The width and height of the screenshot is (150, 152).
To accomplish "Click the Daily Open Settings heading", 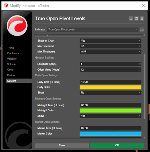I will click(x=46, y=75).
